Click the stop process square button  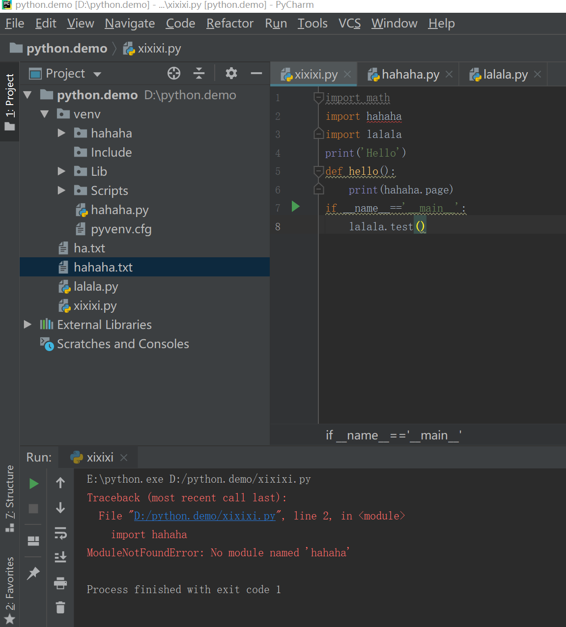tap(33, 509)
